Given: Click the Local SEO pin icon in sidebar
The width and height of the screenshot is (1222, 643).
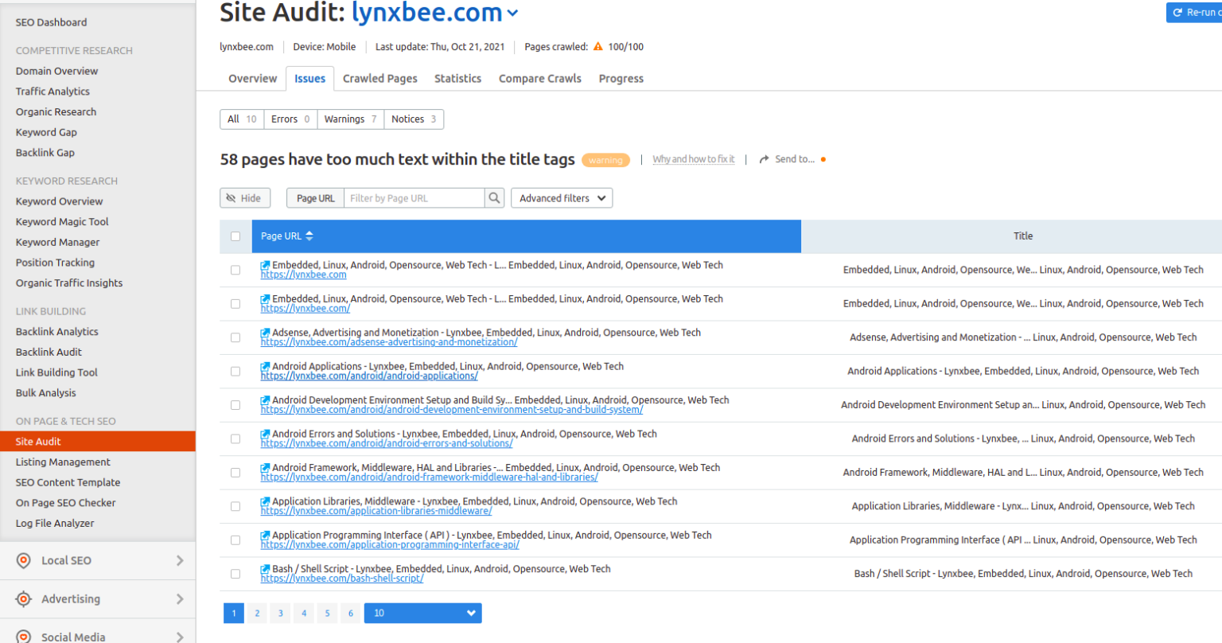Looking at the screenshot, I should pos(24,560).
